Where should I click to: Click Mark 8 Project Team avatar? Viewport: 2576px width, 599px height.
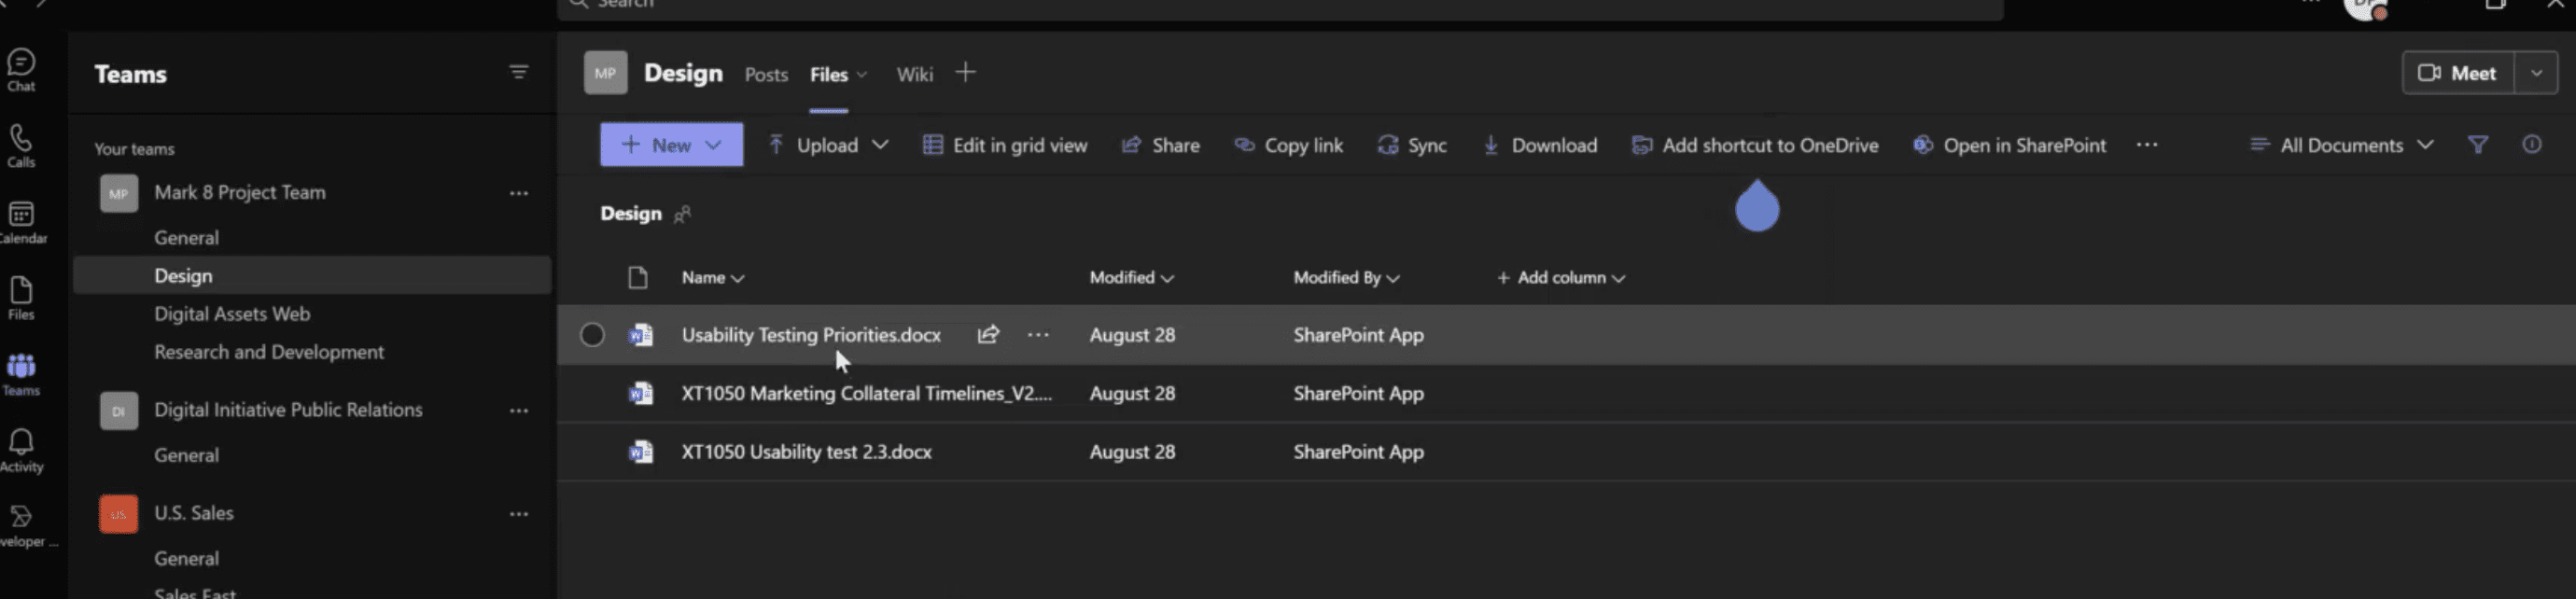point(118,193)
